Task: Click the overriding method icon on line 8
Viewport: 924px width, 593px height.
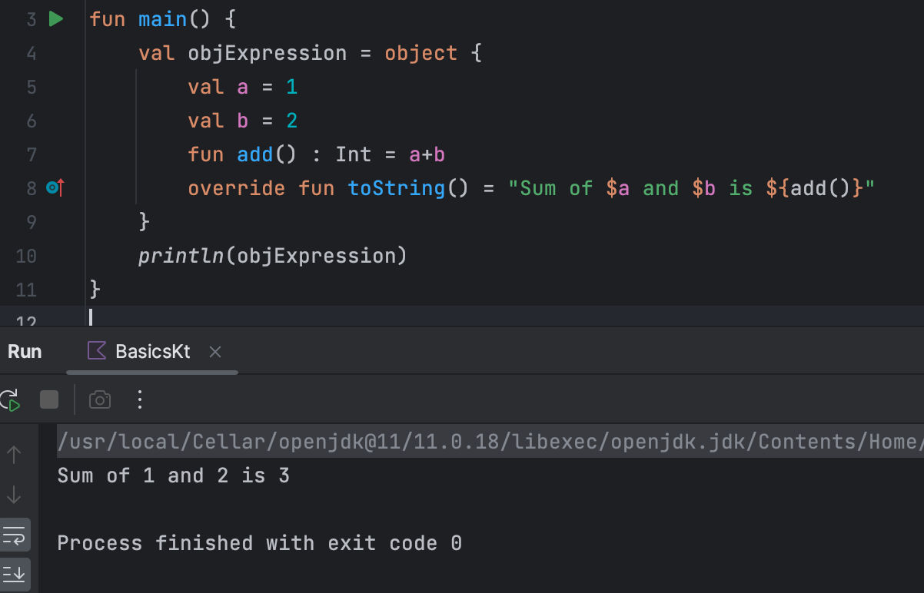Action: [54, 187]
